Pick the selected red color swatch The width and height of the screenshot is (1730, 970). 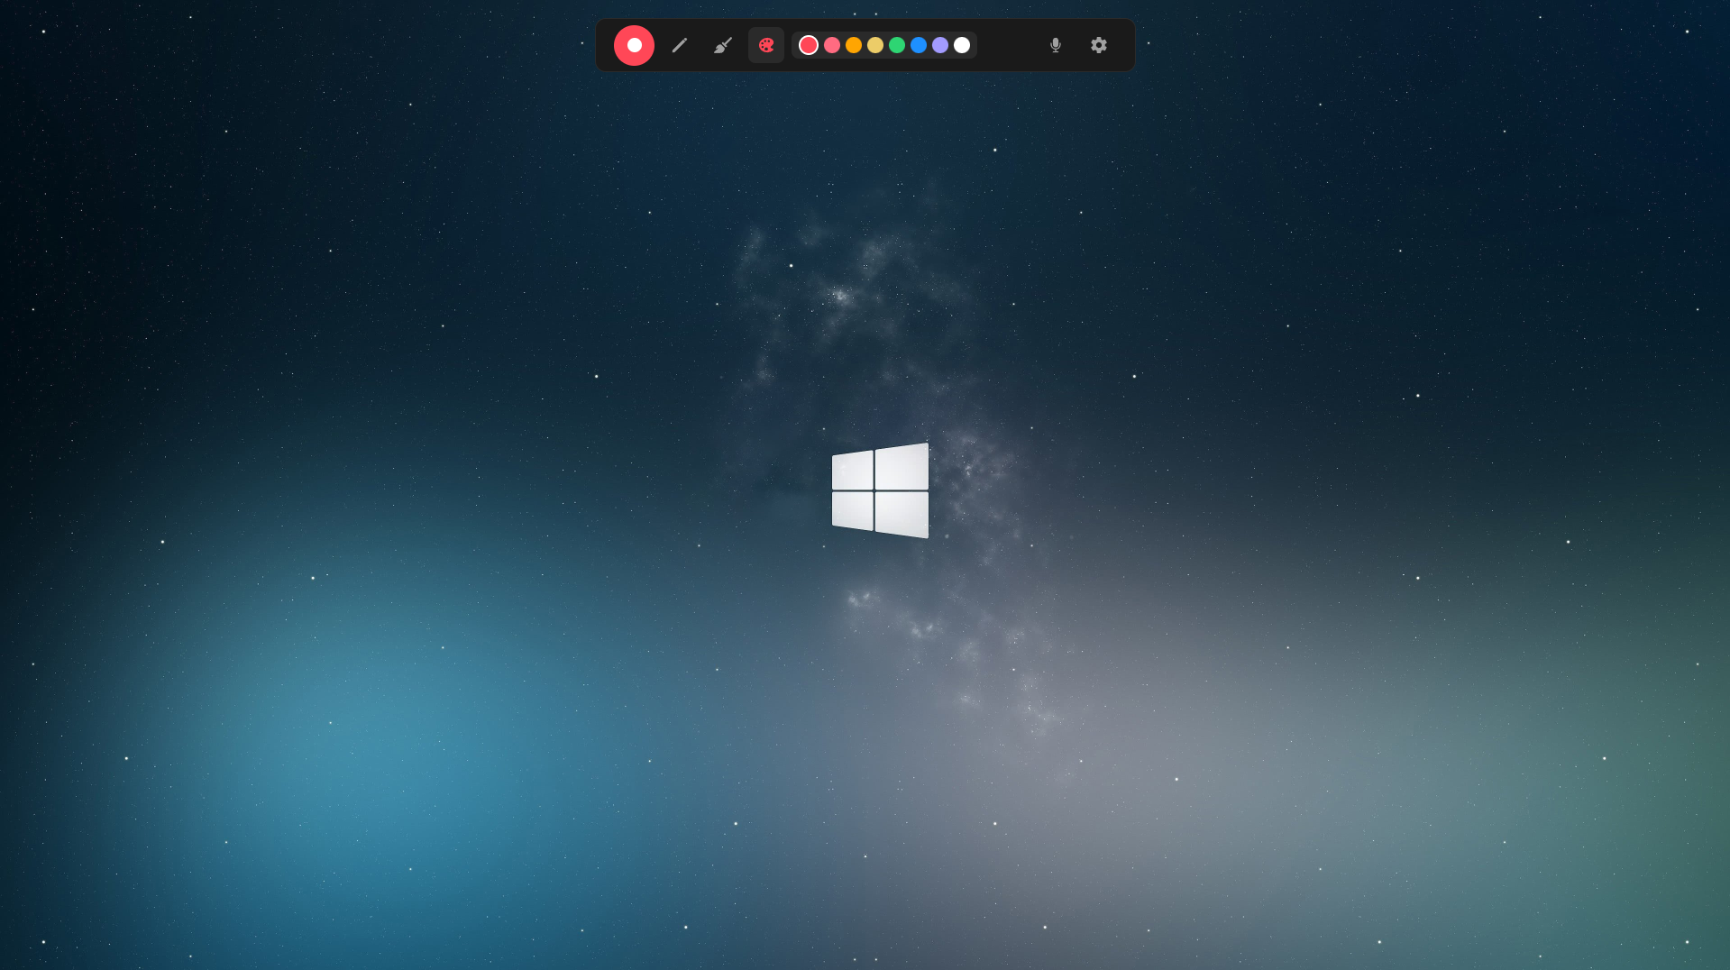point(809,45)
